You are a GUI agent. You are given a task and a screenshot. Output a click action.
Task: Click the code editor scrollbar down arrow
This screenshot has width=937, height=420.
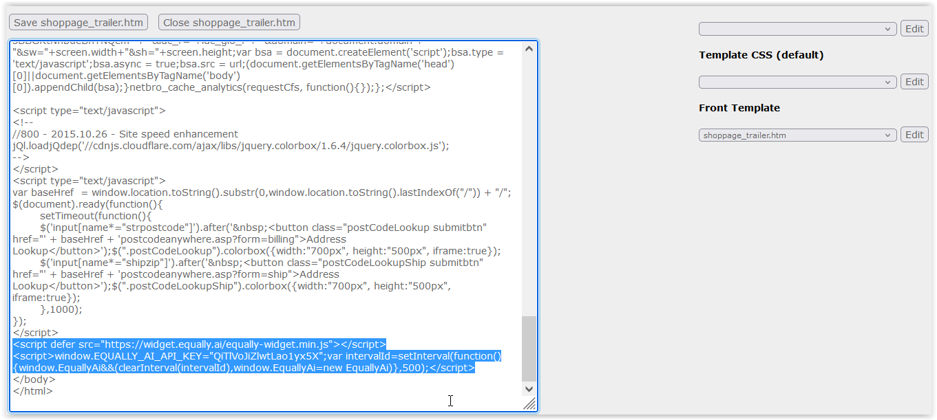pyautogui.click(x=529, y=389)
